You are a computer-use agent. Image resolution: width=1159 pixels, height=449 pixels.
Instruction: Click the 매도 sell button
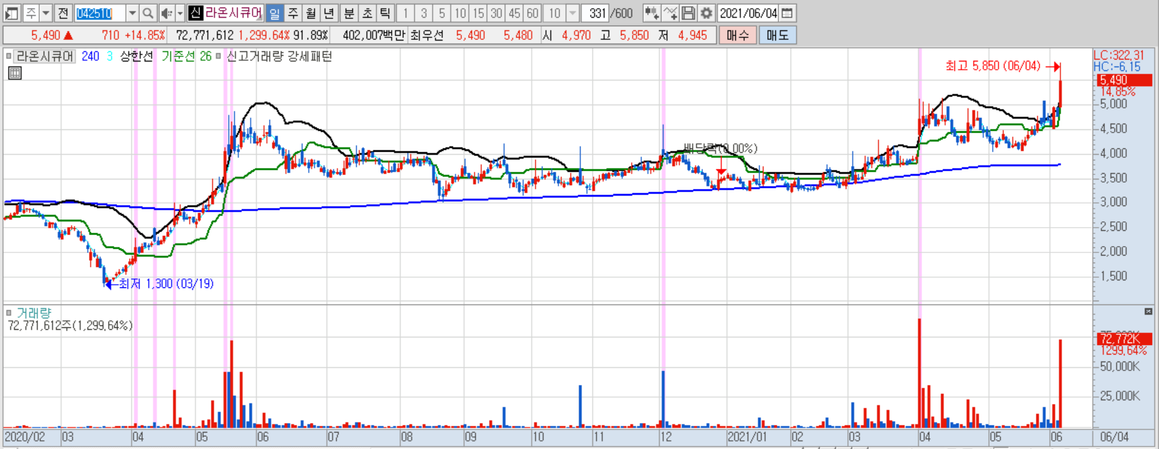point(777,36)
